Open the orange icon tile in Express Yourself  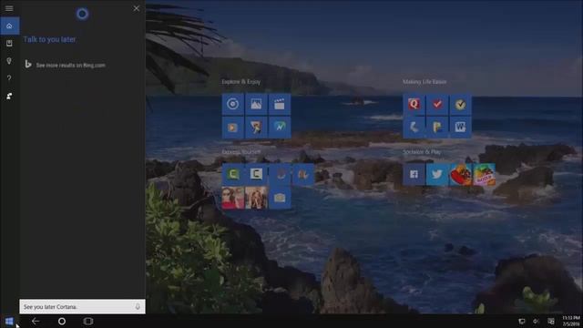(303, 174)
